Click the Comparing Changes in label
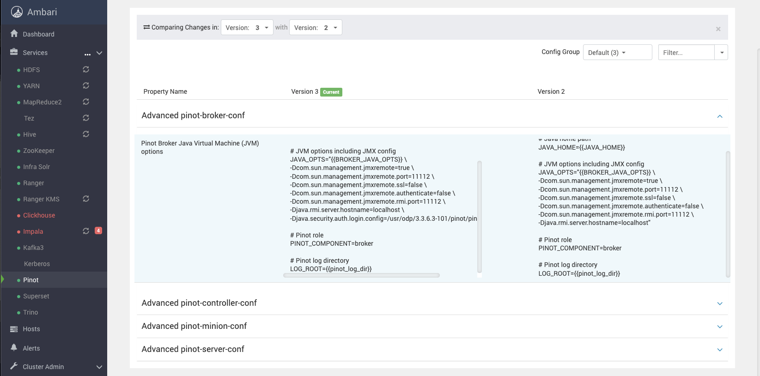 [x=185, y=27]
